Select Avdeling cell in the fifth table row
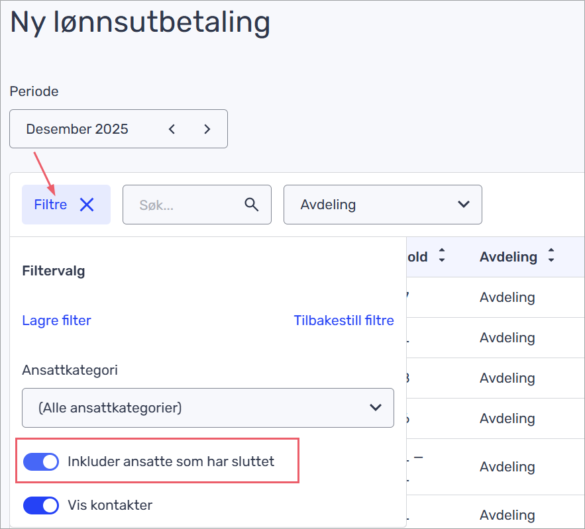Image resolution: width=585 pixels, height=529 pixels. pos(507,466)
